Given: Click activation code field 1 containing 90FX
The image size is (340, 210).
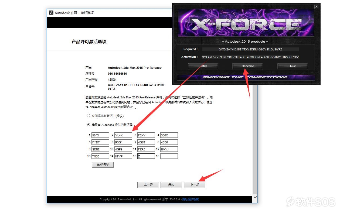Looking at the screenshot, I should click(100, 135).
